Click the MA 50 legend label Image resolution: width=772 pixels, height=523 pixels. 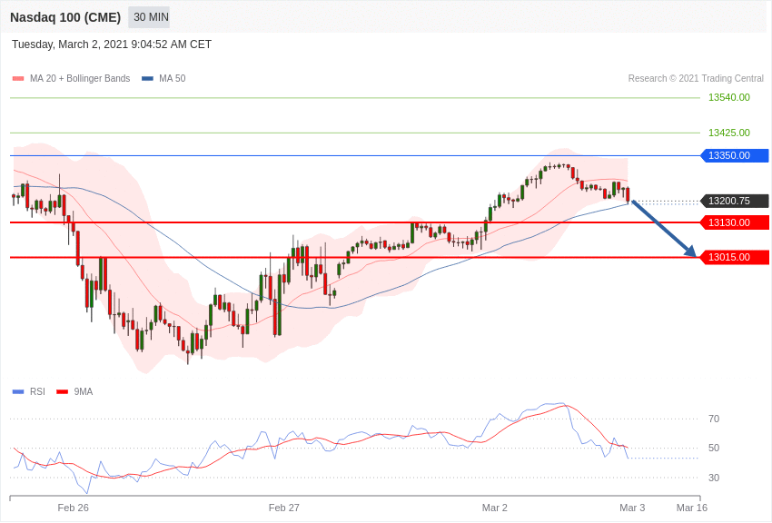pyautogui.click(x=173, y=78)
